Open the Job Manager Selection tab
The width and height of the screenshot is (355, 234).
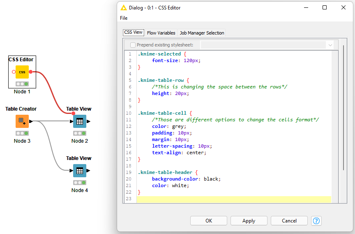(202, 33)
